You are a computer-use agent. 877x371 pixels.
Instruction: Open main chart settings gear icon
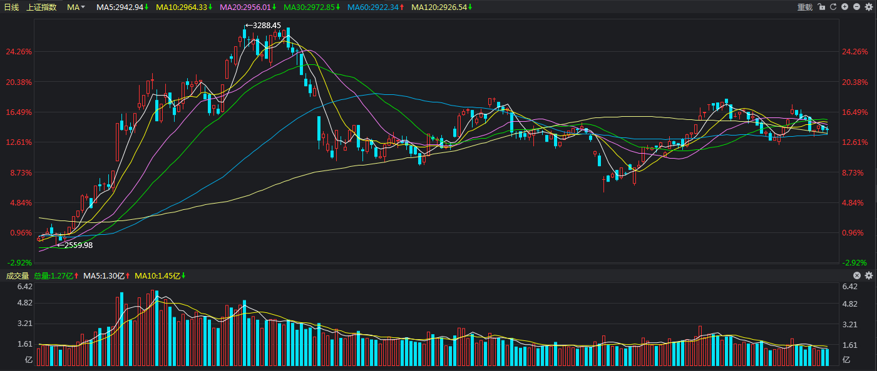(x=868, y=7)
